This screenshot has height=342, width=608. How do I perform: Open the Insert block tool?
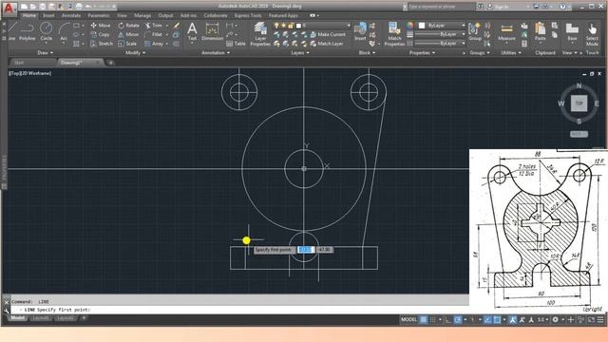click(360, 31)
